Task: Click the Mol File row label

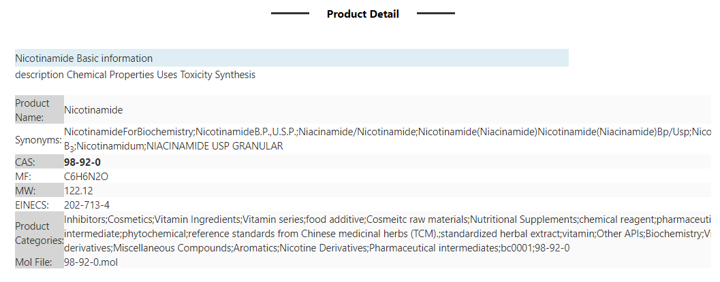Action: click(33, 262)
